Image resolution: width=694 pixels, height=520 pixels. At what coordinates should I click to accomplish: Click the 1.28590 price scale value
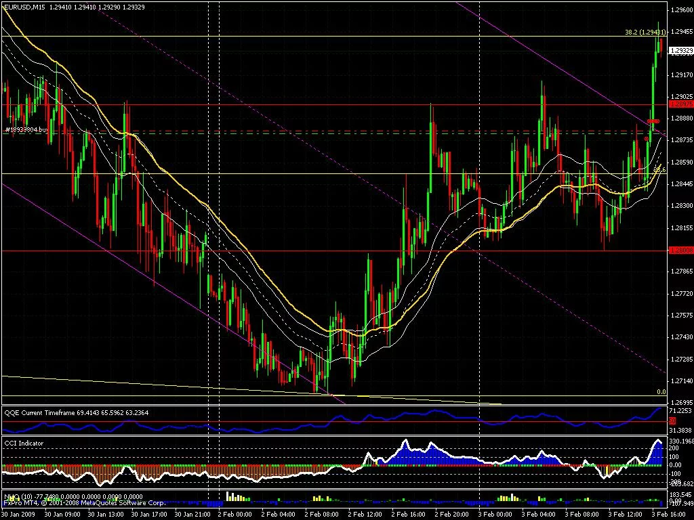click(682, 162)
